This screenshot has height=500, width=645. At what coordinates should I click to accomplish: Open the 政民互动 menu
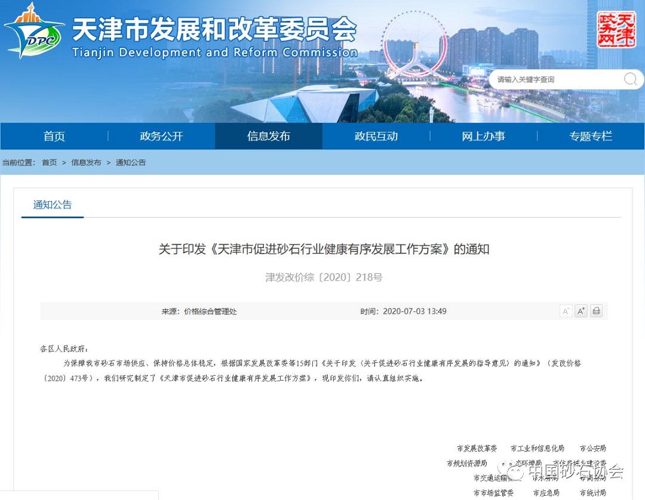(376, 136)
